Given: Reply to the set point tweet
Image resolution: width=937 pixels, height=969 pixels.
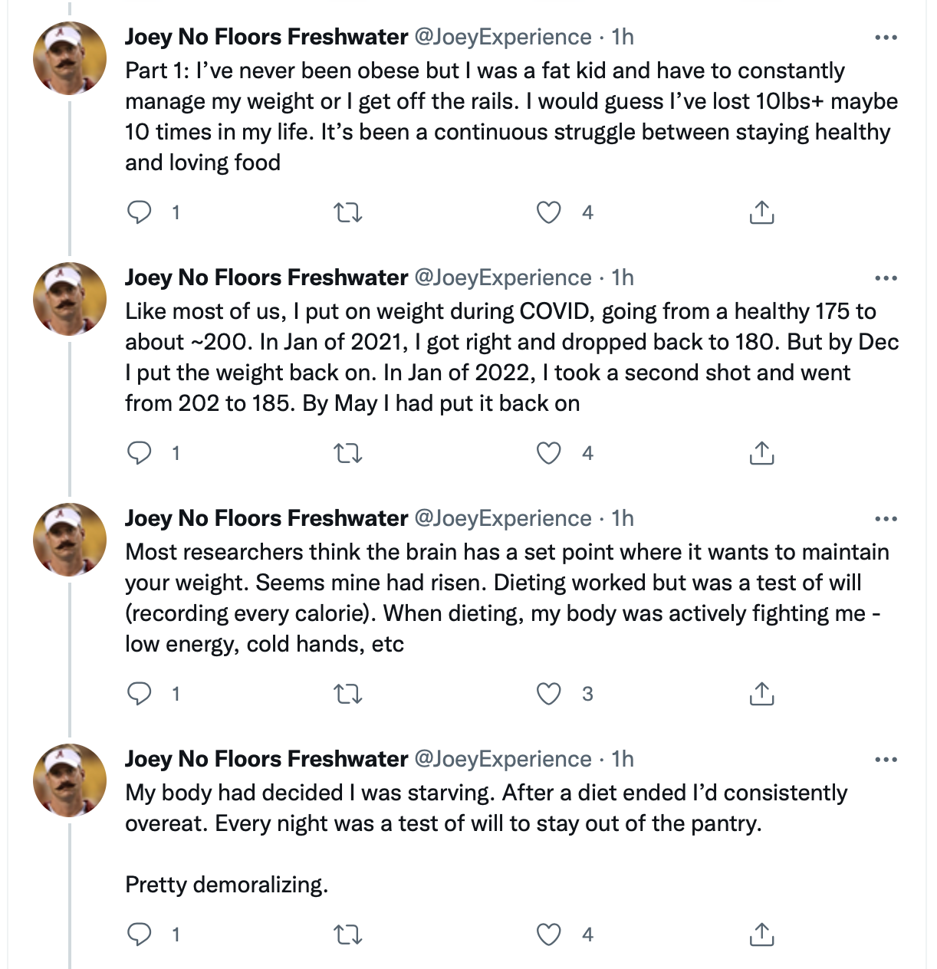Looking at the screenshot, I should pyautogui.click(x=140, y=694).
